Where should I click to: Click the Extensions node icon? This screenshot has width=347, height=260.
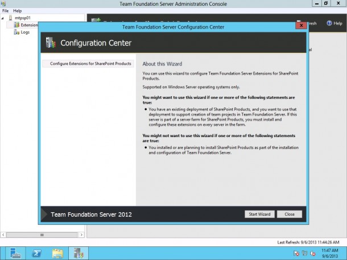[x=16, y=25]
